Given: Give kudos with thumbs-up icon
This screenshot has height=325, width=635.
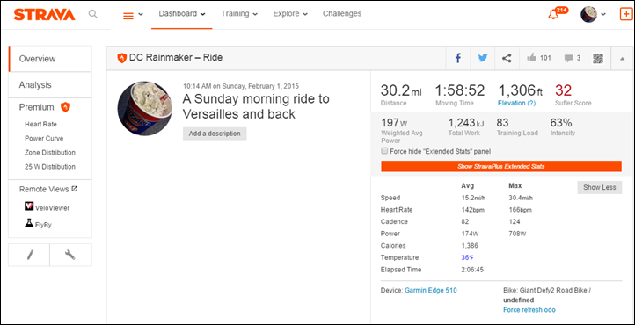Looking at the screenshot, I should pyautogui.click(x=531, y=58).
